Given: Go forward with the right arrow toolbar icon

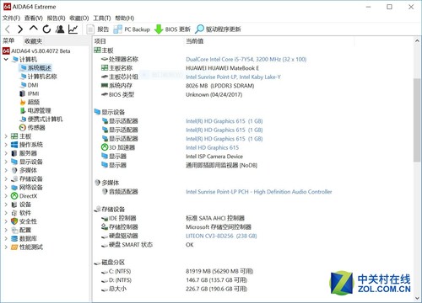Looking at the screenshot, I should 20,29.
